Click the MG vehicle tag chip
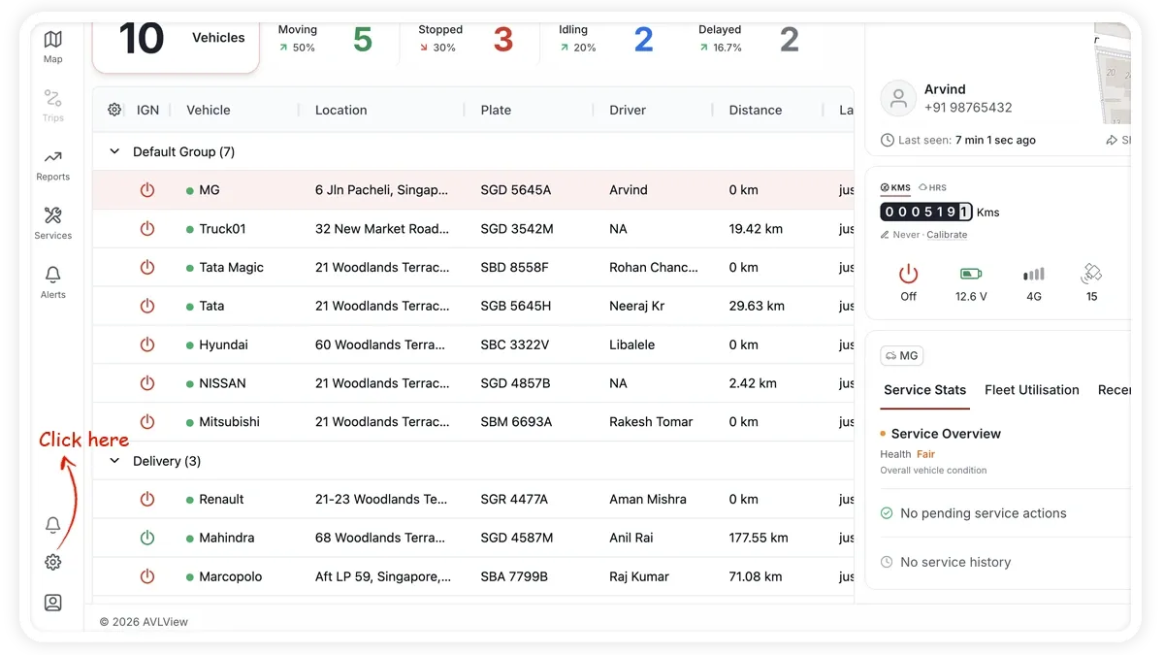This screenshot has height=655, width=1164. pos(902,356)
